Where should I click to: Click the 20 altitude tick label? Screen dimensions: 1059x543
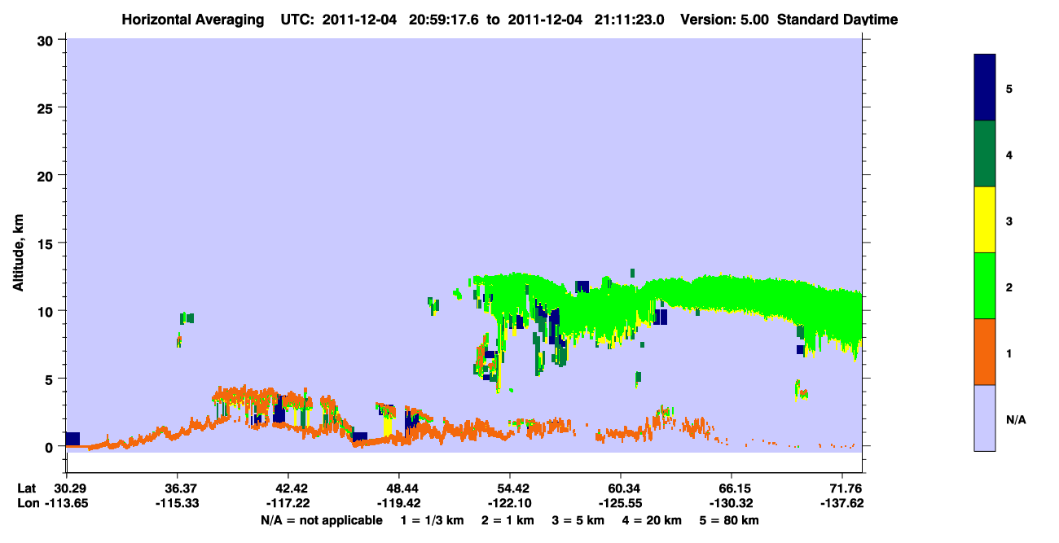tap(47, 175)
